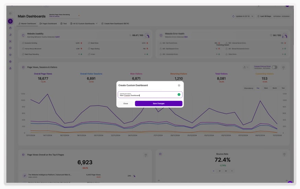The image size is (300, 189).
Task: Open the Master Dashboard tab
Action: pos(27,24)
